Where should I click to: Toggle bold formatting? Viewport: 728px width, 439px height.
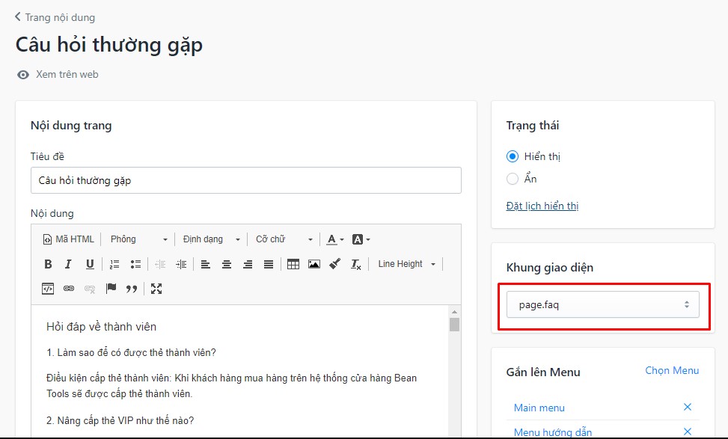(x=48, y=264)
